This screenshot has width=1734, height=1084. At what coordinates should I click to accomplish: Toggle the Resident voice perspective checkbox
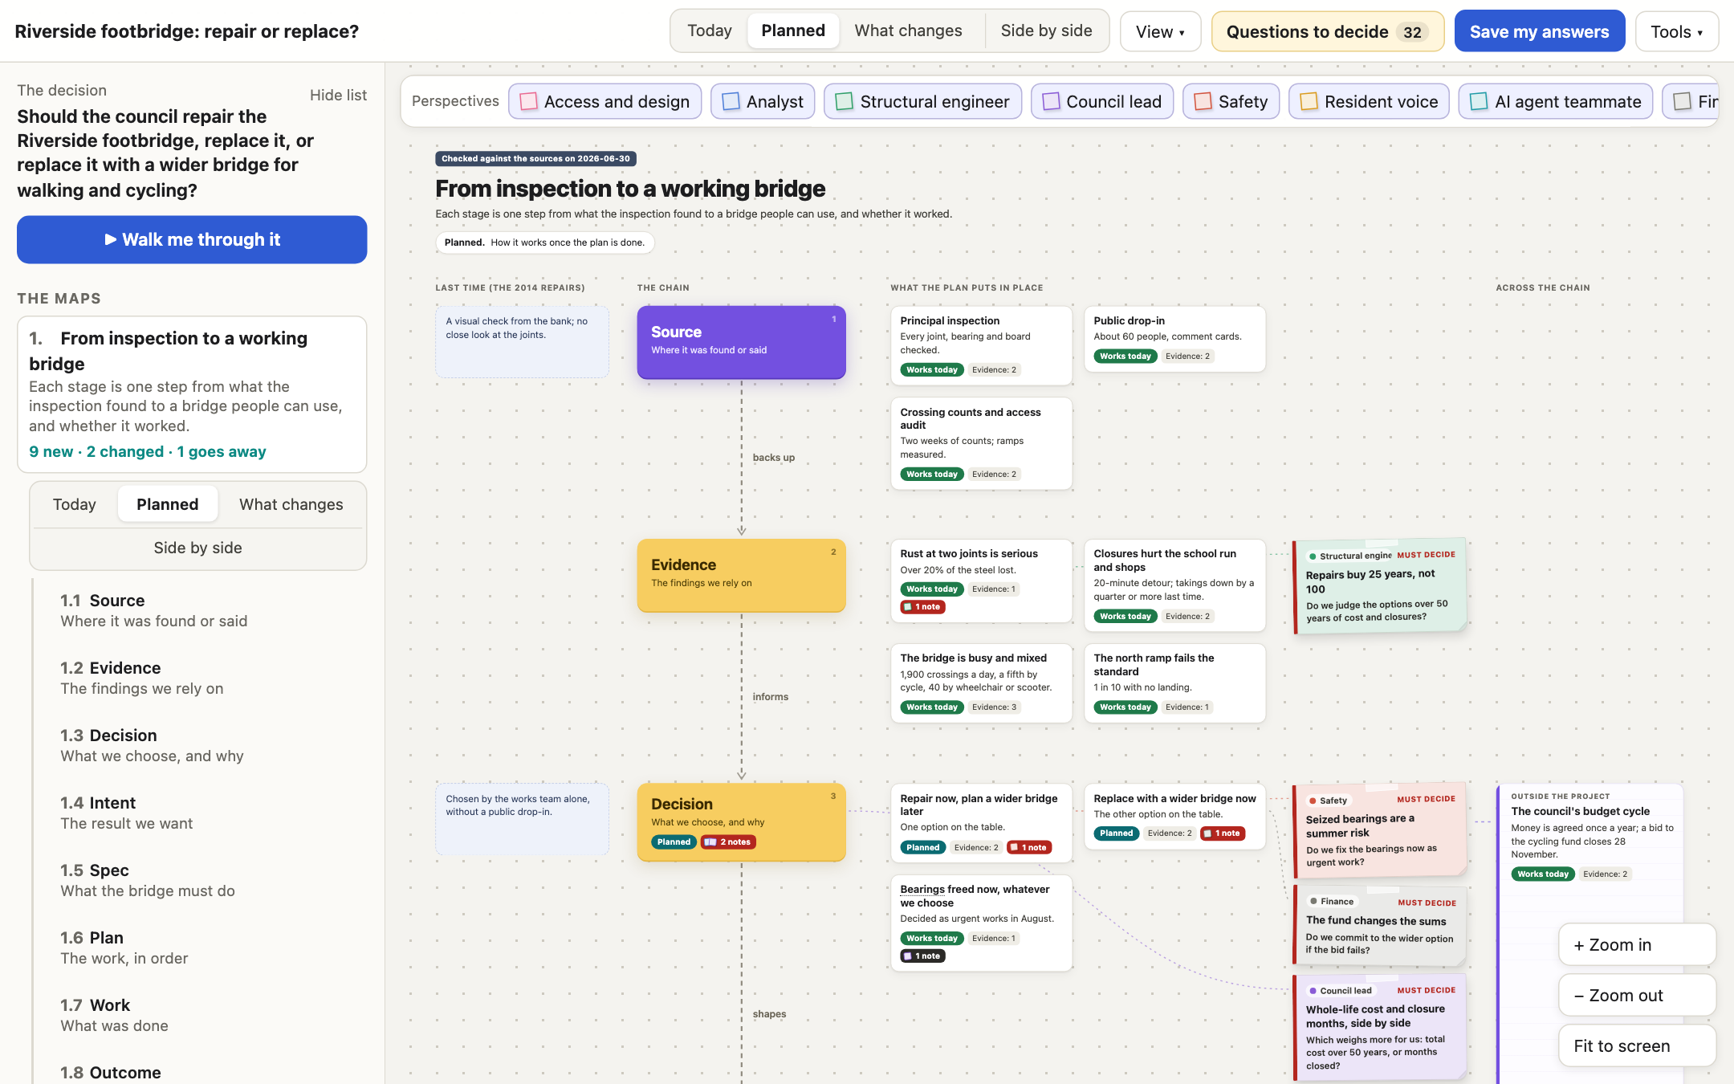pyautogui.click(x=1369, y=102)
